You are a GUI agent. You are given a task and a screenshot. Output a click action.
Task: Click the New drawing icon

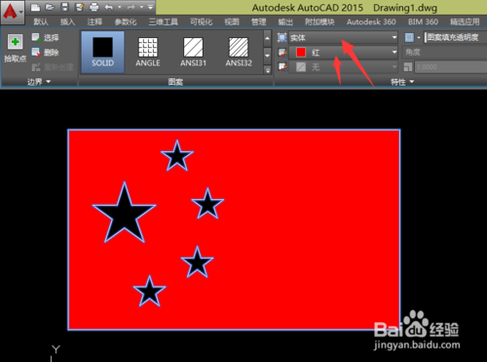pos(35,7)
